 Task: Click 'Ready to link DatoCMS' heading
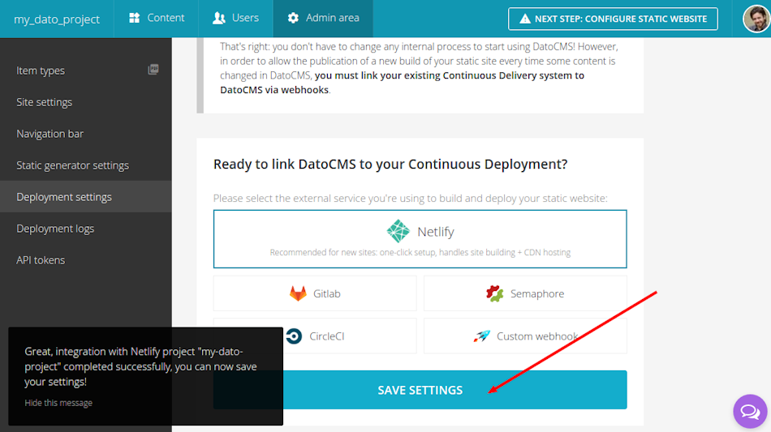pos(390,164)
